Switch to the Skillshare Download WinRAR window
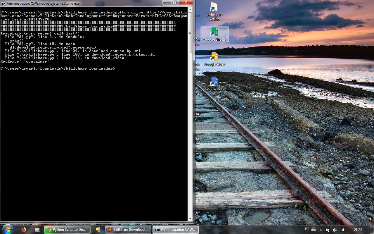374x234 pixels. point(128,230)
